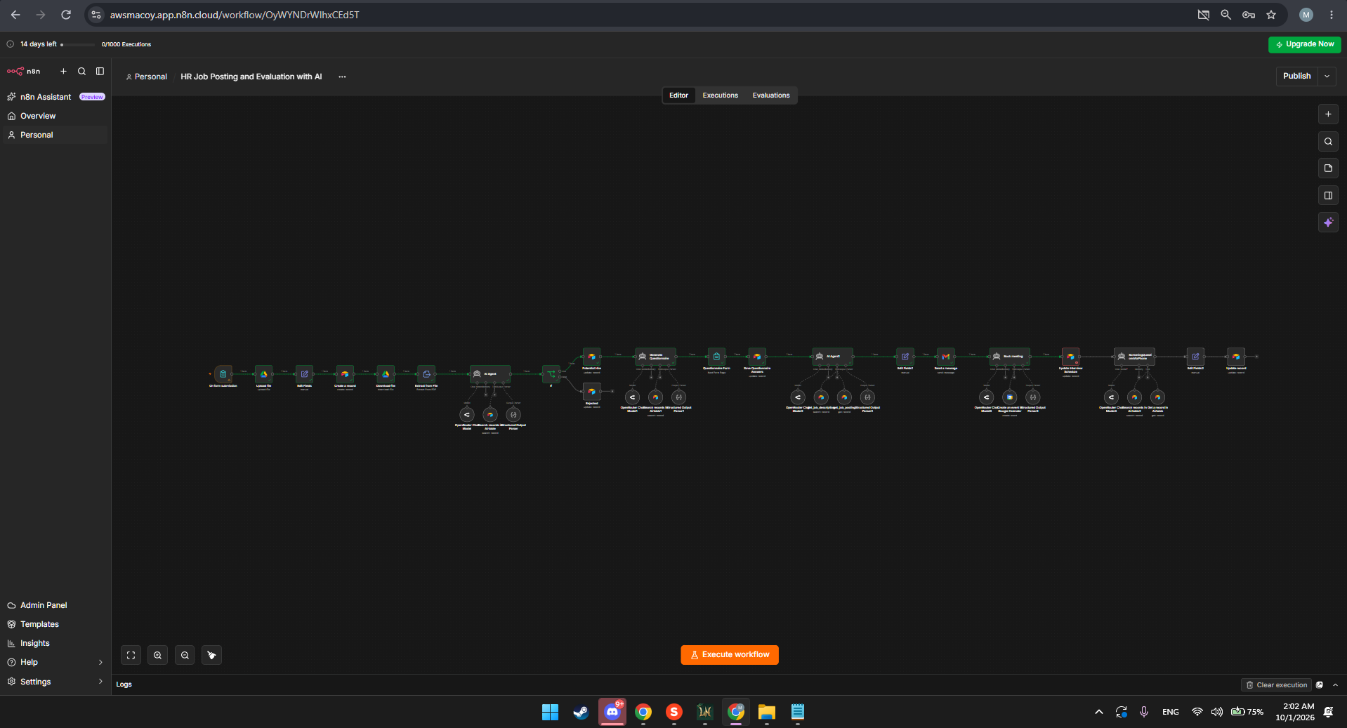Select the Potential Hire Airtable node
Image resolution: width=1347 pixels, height=728 pixels.
tap(592, 356)
